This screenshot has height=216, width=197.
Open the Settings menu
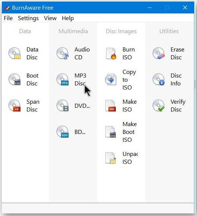pos(28,18)
